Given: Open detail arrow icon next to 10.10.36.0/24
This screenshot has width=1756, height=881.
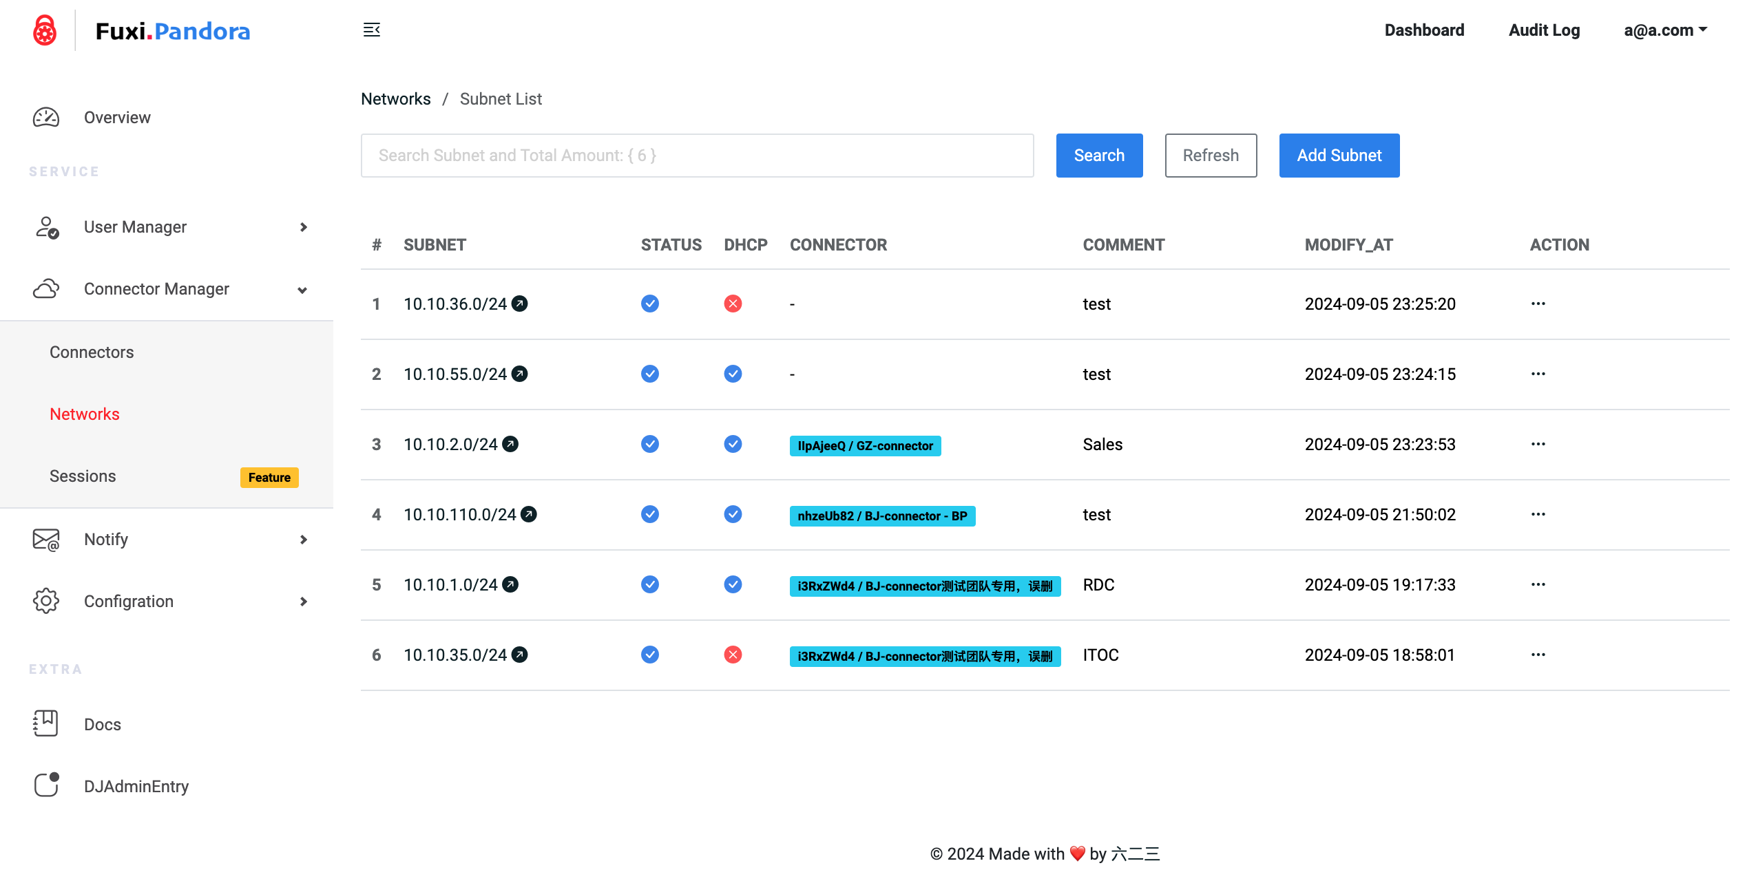Looking at the screenshot, I should (520, 304).
